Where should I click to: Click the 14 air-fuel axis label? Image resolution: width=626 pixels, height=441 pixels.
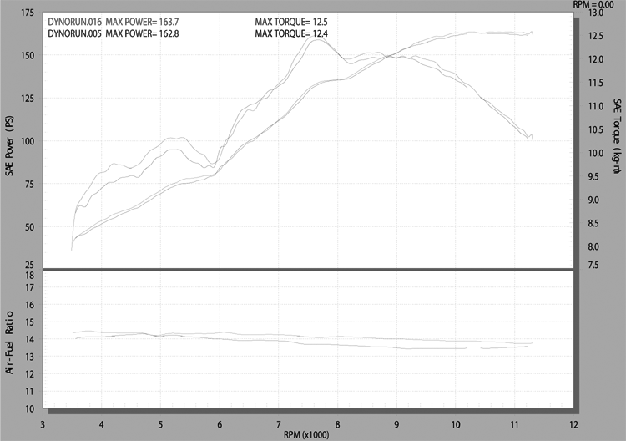click(x=30, y=340)
